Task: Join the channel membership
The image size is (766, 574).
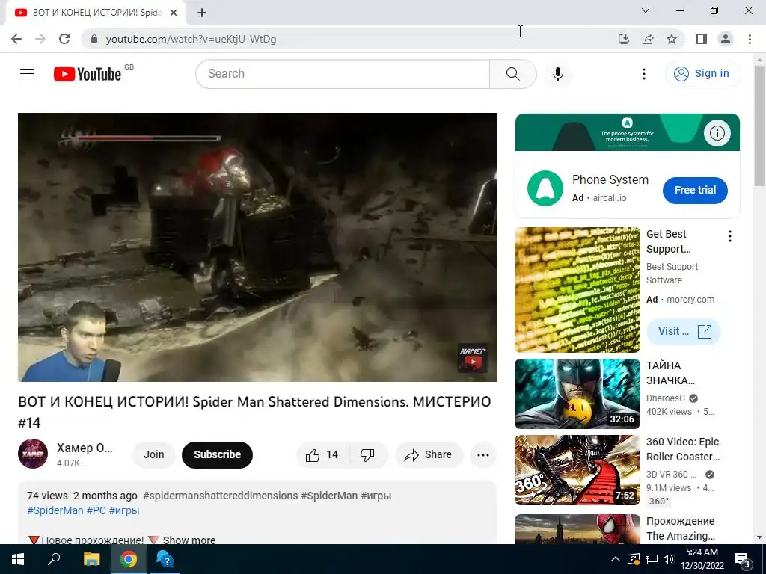Action: (x=154, y=455)
